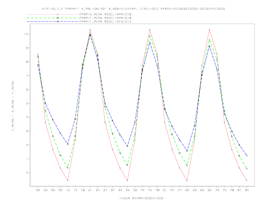Click the chart title line starting with STAT=SL1L2
The height and width of the screenshot is (207, 269).
tap(133, 9)
